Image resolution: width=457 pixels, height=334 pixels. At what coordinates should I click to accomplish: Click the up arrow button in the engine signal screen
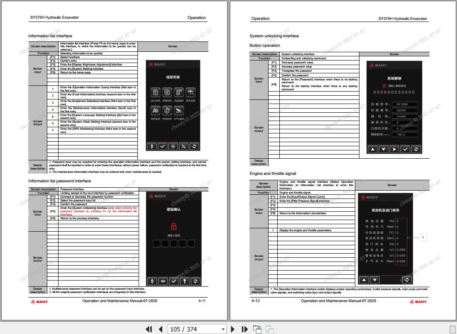click(x=364, y=280)
